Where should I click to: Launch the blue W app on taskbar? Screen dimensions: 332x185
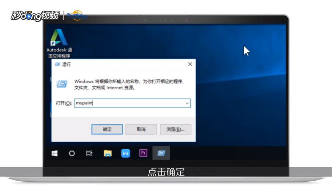(x=125, y=153)
